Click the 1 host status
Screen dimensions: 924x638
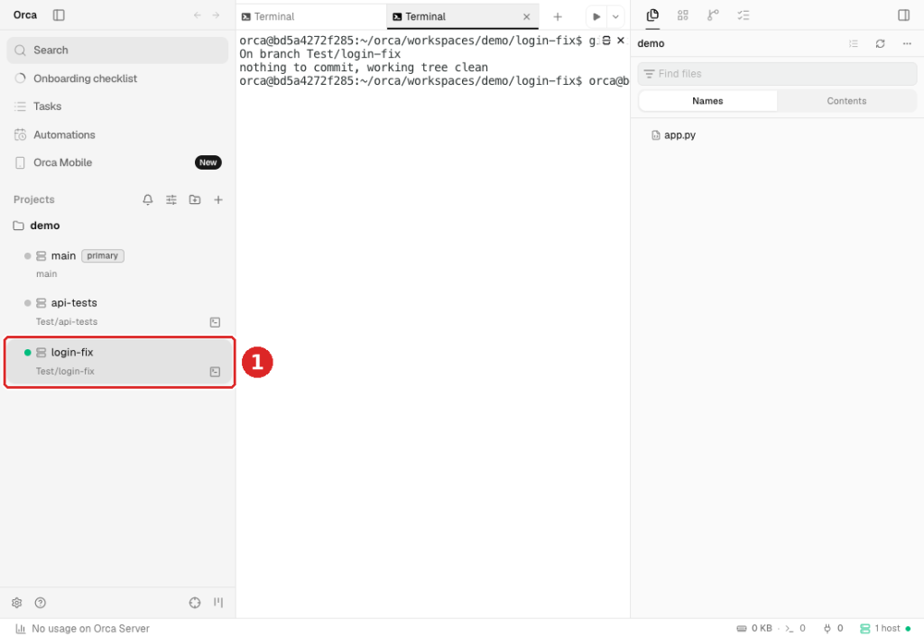(x=885, y=629)
